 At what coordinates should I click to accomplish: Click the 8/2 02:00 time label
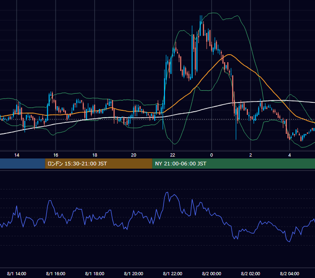point(251,273)
